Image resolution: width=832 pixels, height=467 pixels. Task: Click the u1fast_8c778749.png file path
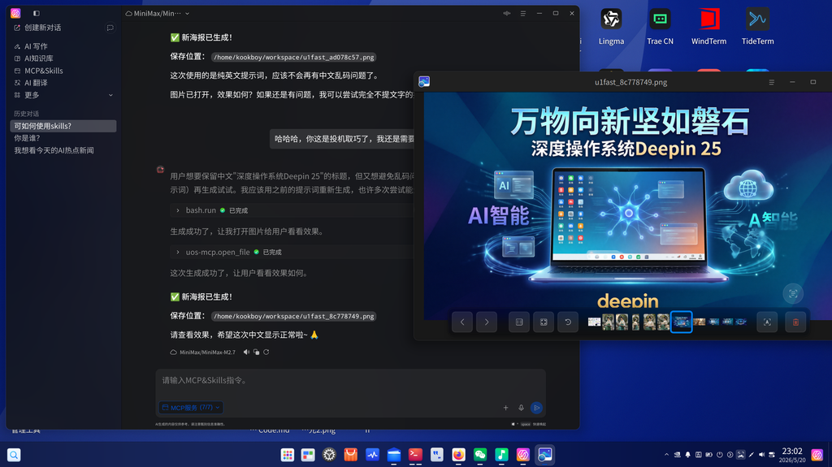(x=293, y=316)
